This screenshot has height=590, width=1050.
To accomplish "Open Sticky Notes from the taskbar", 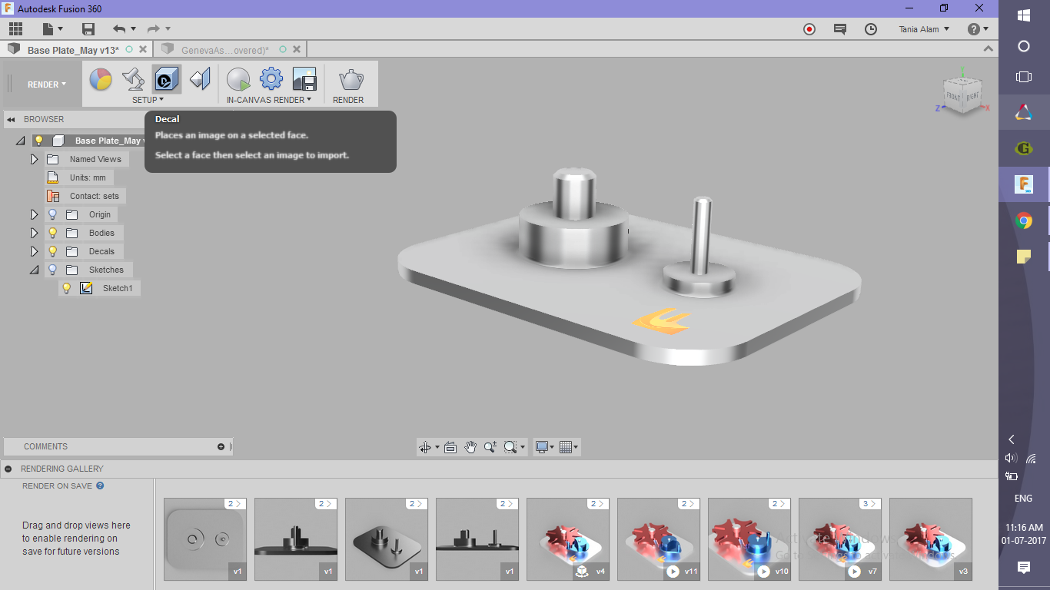I will click(x=1024, y=257).
